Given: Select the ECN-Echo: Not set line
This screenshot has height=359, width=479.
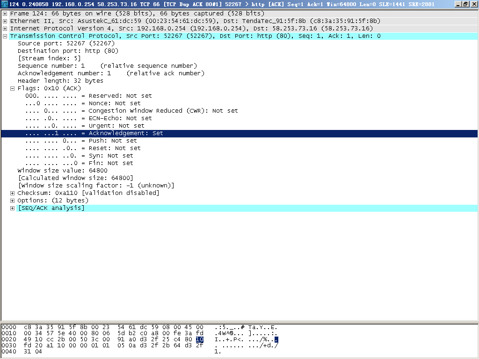Looking at the screenshot, I should (88, 118).
